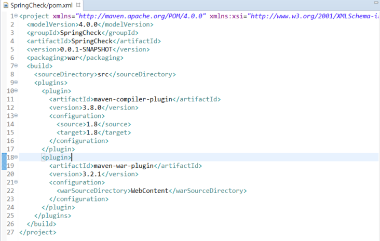380x241 pixels.
Task: Click the closing </project> tag
Action: pos(37,232)
